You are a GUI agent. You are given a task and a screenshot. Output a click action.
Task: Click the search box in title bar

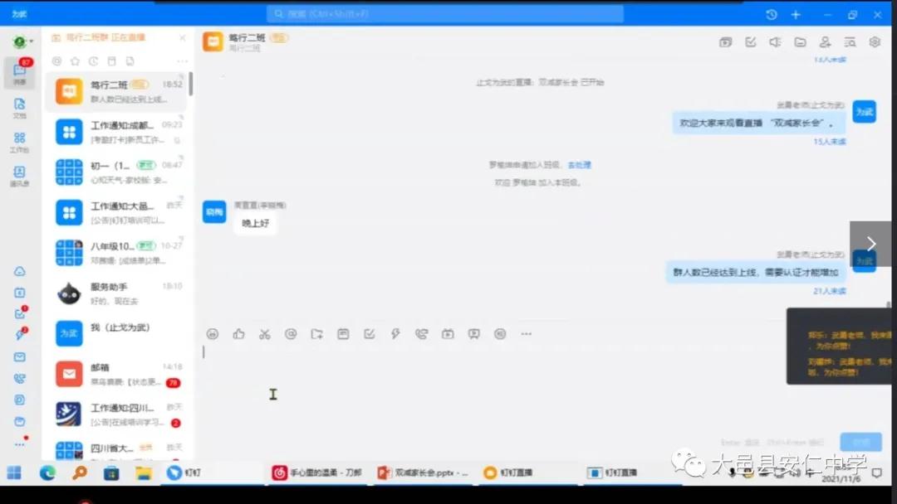coord(444,14)
